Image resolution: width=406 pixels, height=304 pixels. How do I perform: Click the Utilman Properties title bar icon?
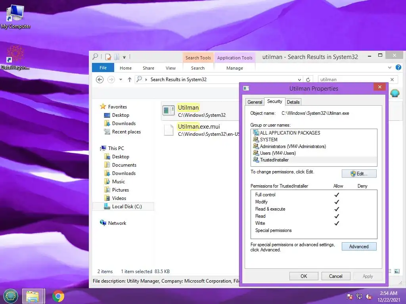coord(246,88)
